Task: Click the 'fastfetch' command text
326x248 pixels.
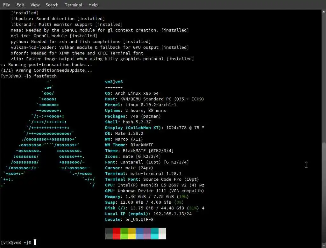Action: [x=45, y=76]
